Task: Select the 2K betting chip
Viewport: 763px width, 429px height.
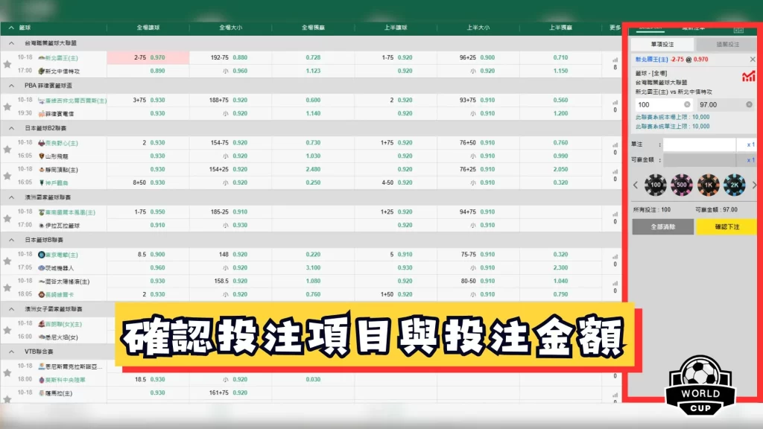Action: click(735, 185)
